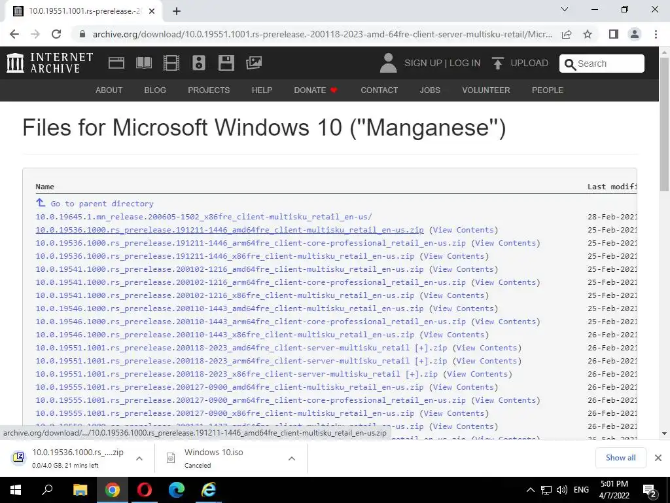
Task: Open tab search chevron
Action: pos(565,9)
